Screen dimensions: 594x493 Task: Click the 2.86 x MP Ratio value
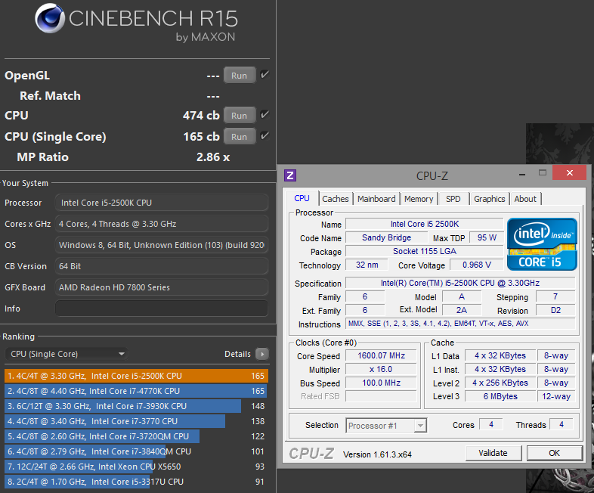tap(213, 157)
